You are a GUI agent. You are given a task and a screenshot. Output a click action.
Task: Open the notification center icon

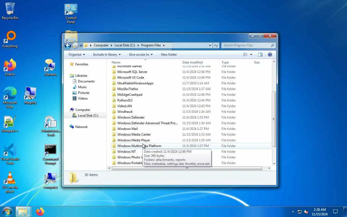(335, 212)
